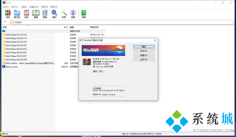Open the Tools menu
236x137 pixels.
tap(24, 7)
